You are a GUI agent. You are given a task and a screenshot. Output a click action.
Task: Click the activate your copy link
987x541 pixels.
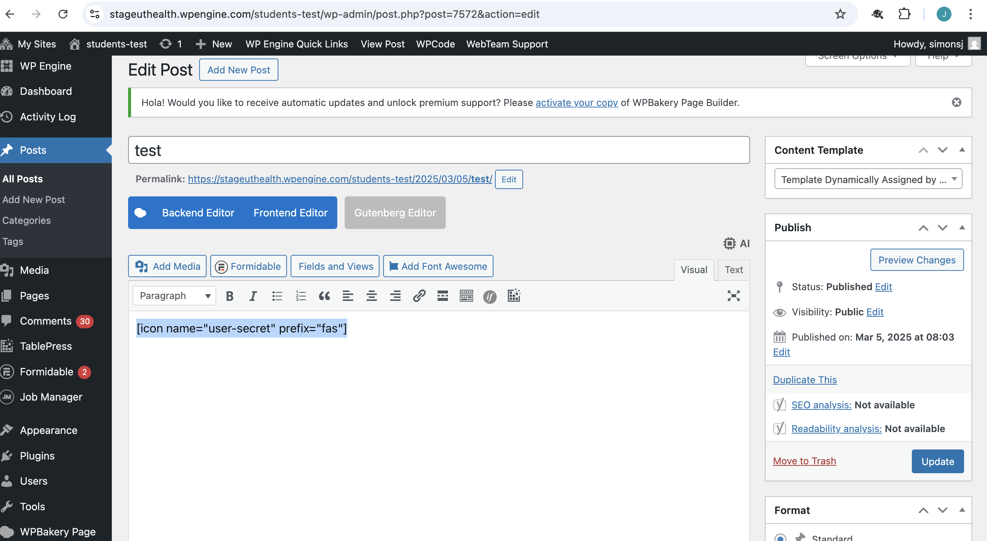point(576,102)
